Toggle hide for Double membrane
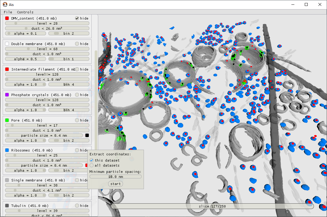Screen dimensions: 327x217 tap(77, 44)
